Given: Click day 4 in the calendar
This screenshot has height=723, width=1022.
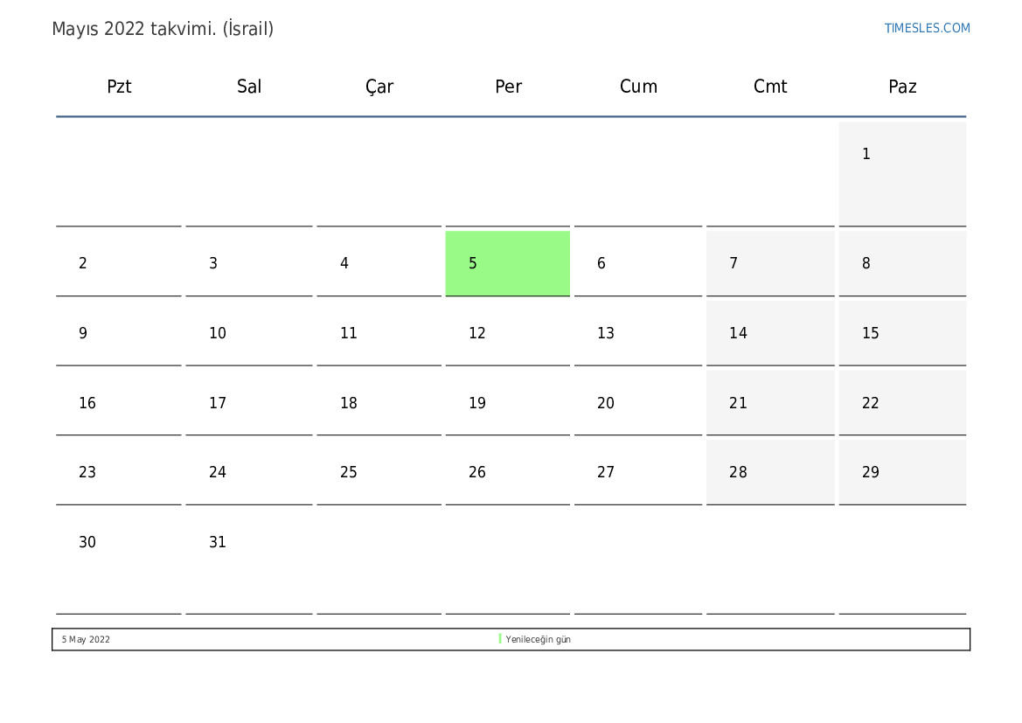Looking at the screenshot, I should click(x=379, y=263).
